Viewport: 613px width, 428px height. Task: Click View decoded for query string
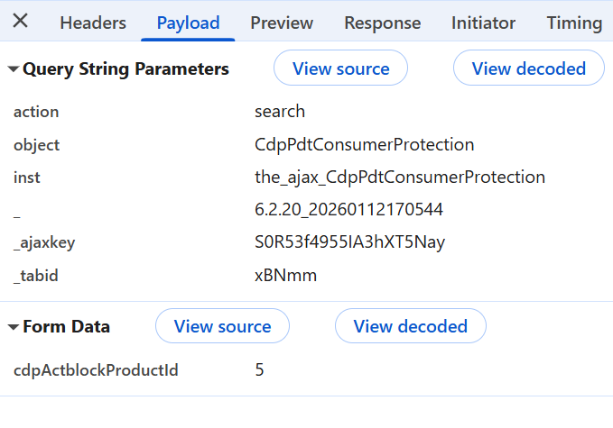point(528,68)
